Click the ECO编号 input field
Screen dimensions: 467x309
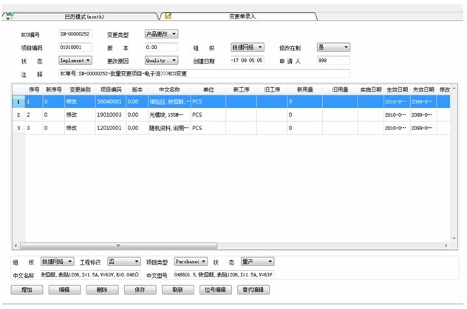(74, 34)
